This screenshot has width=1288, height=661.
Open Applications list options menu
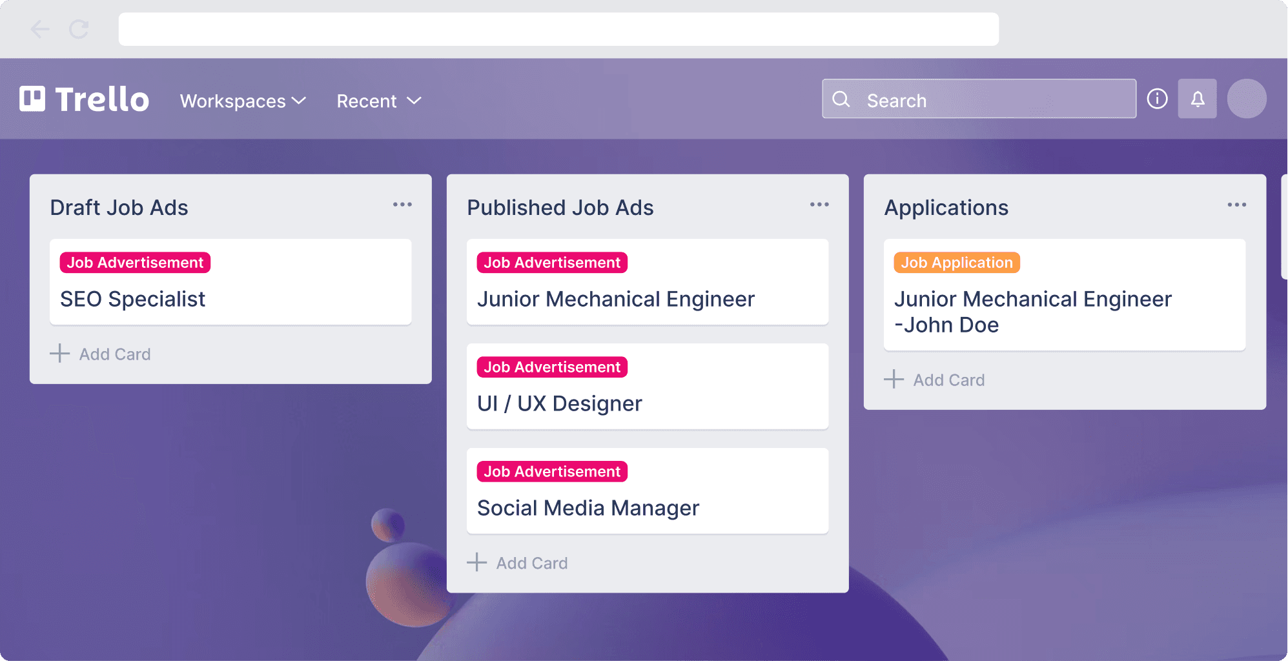tap(1237, 205)
